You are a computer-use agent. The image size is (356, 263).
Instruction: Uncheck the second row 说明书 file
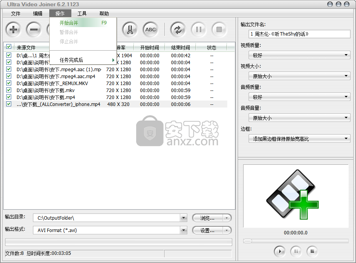coord(9,62)
